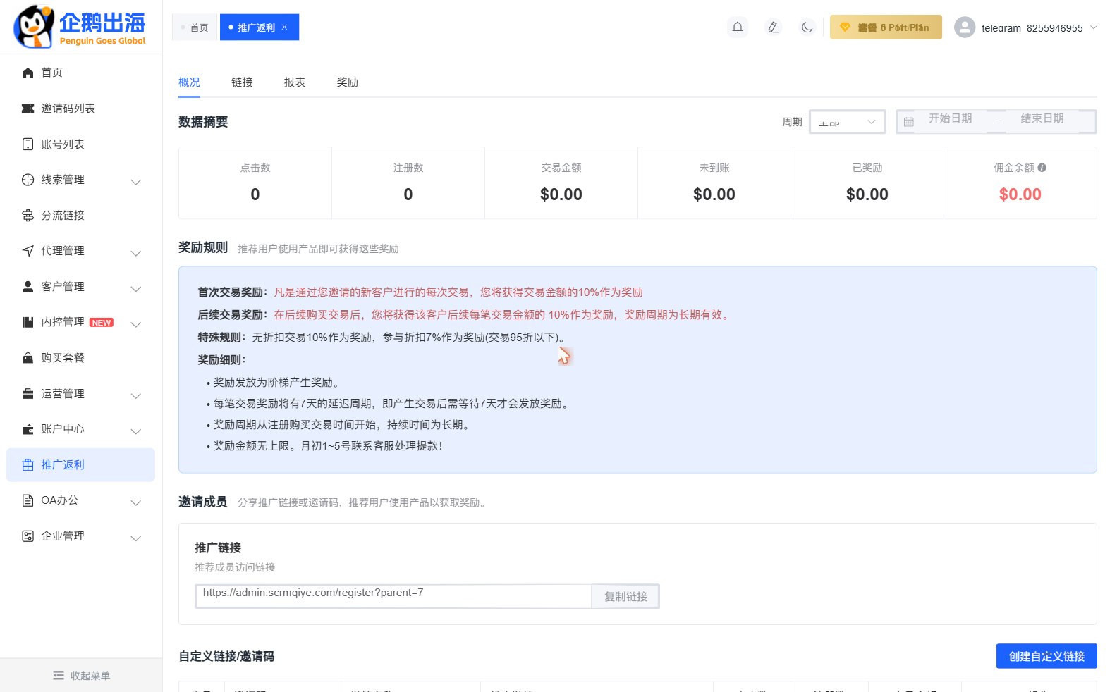Click the calendar icon in date range

coord(909,121)
